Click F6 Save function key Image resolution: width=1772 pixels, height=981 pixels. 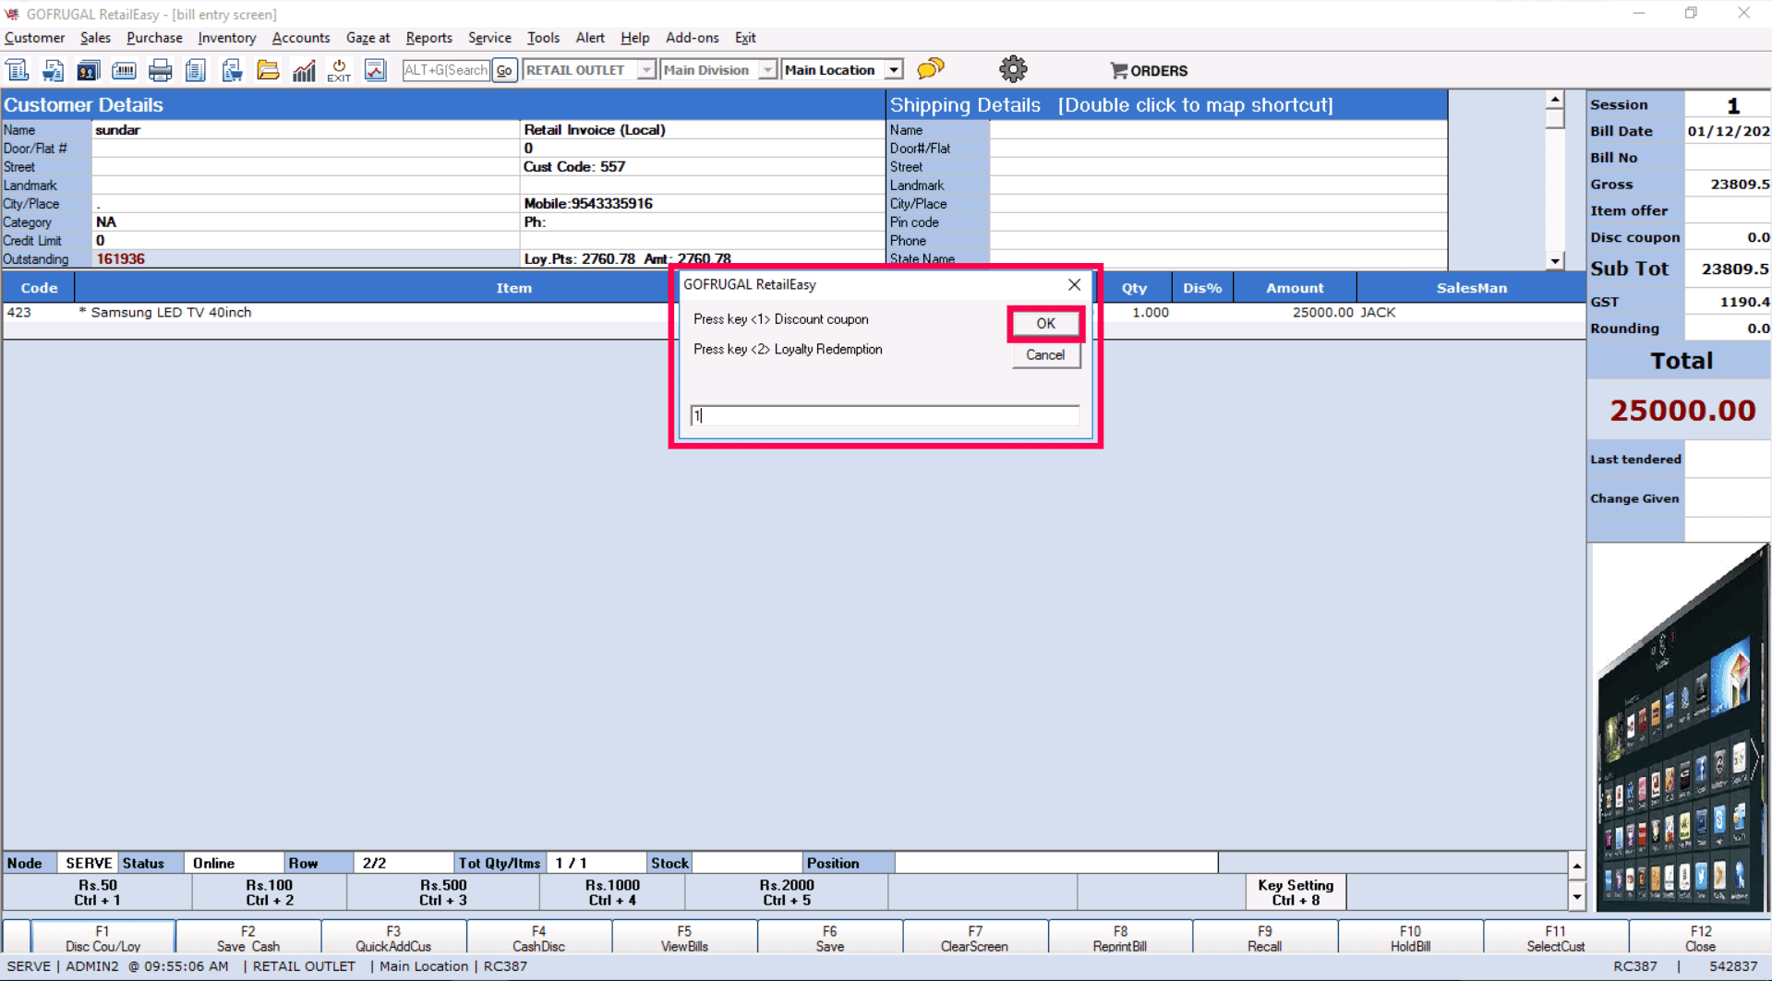[829, 939]
